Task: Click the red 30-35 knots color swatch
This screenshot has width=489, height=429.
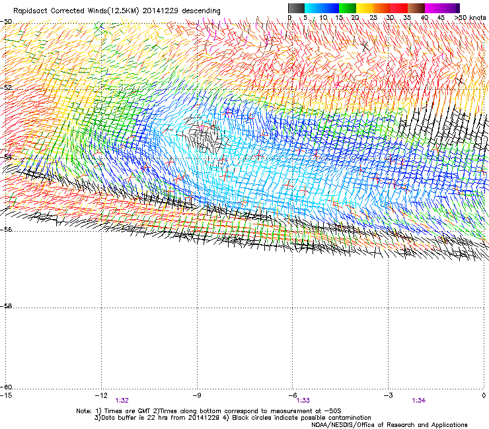Action: pos(399,8)
